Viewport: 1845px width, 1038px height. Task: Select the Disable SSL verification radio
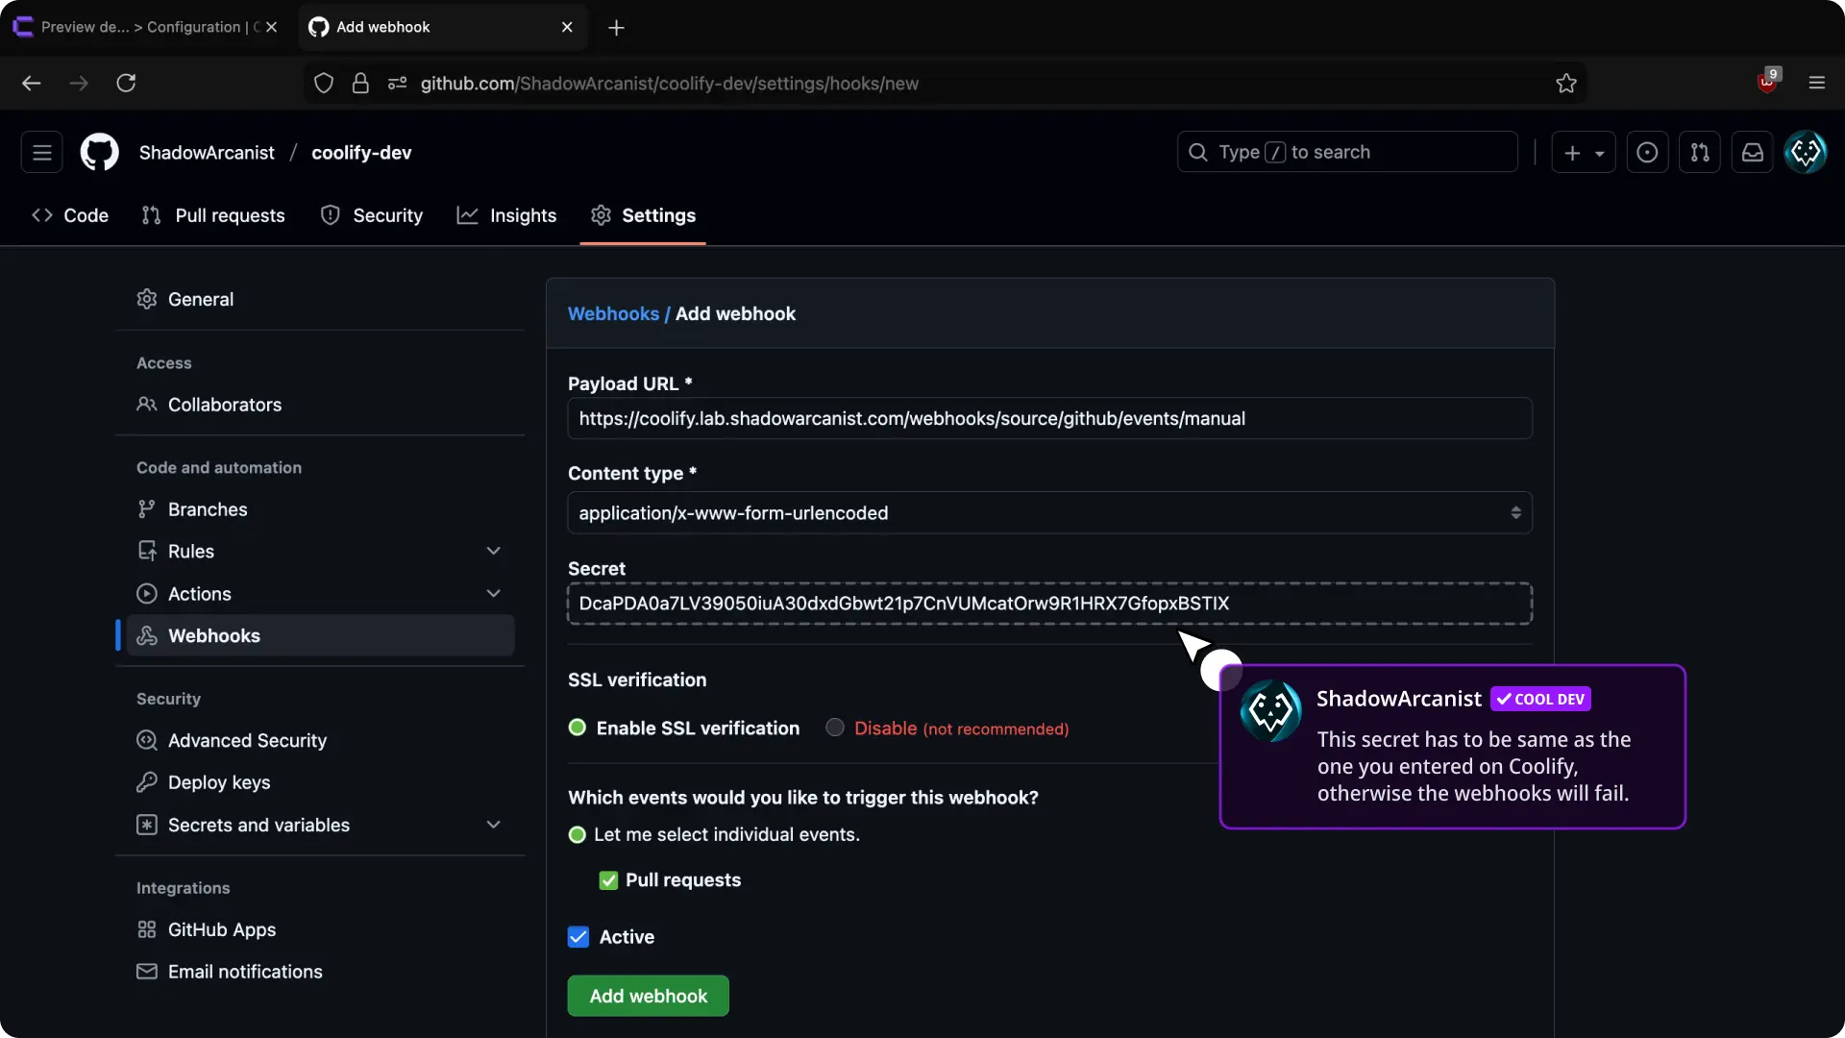pyautogui.click(x=835, y=728)
